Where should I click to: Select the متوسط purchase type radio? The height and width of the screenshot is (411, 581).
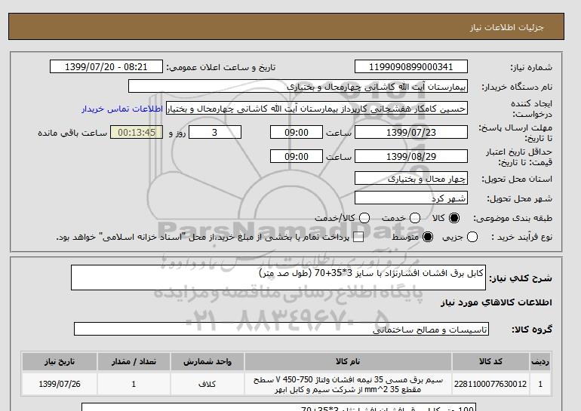click(428, 237)
